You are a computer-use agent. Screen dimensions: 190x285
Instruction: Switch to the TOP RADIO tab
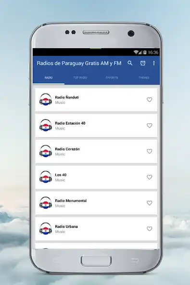point(80,78)
